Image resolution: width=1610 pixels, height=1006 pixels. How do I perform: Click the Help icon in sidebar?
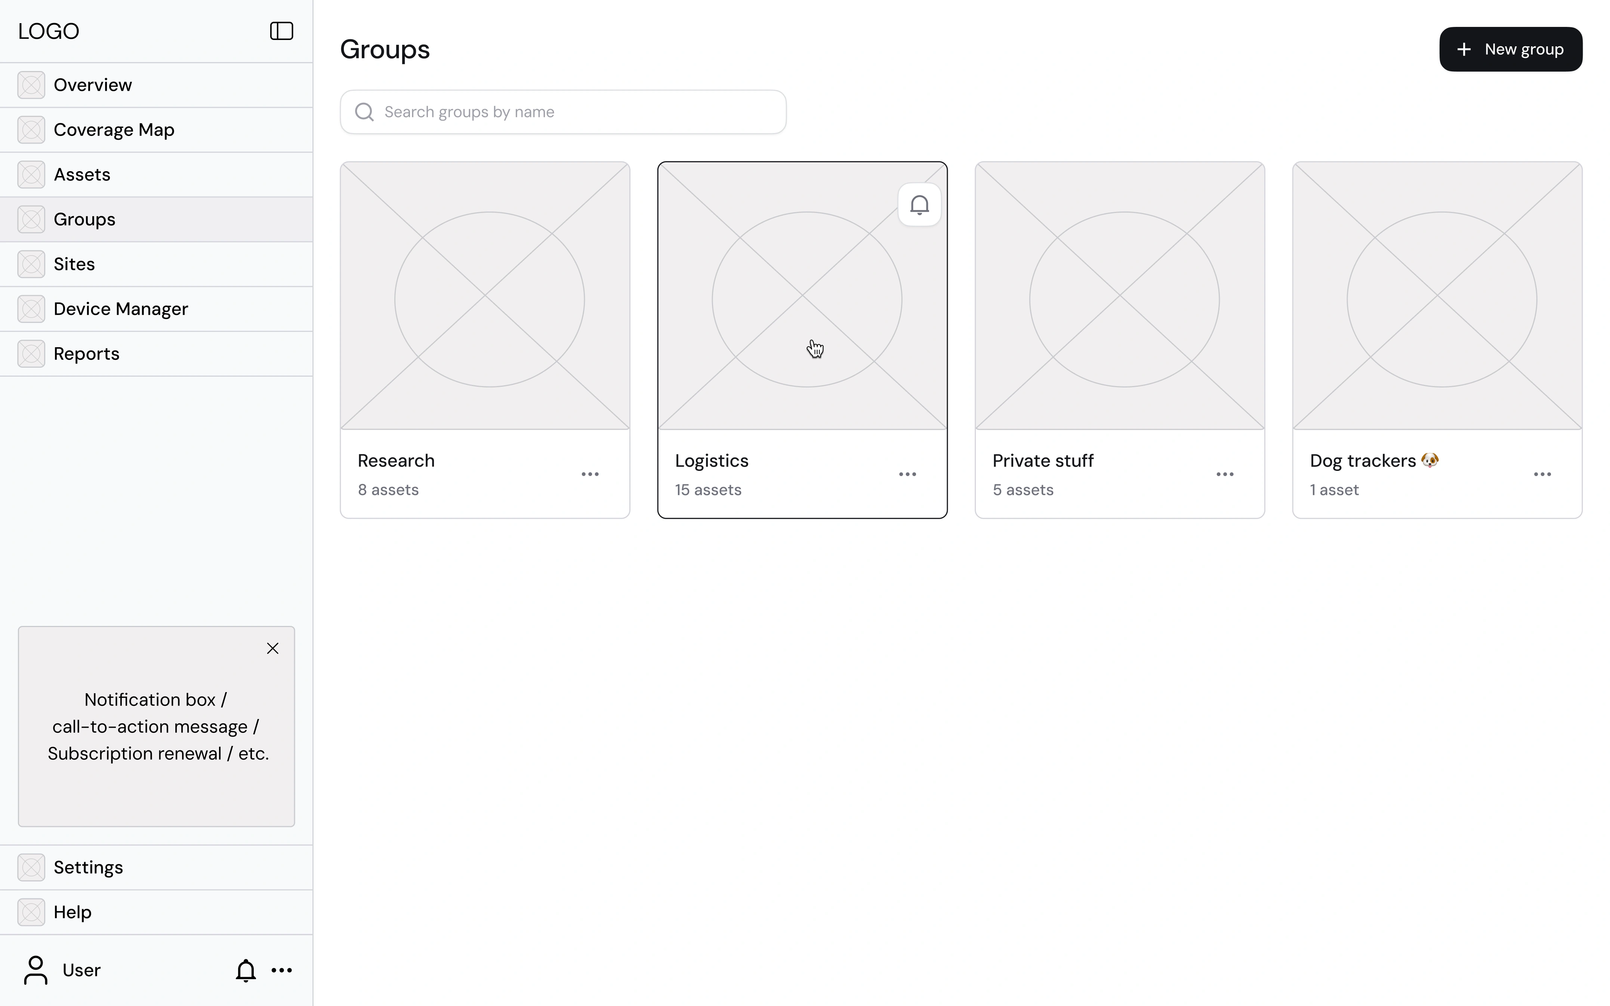tap(30, 911)
